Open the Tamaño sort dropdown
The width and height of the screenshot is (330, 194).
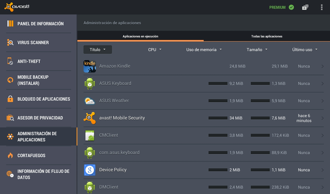(x=257, y=50)
